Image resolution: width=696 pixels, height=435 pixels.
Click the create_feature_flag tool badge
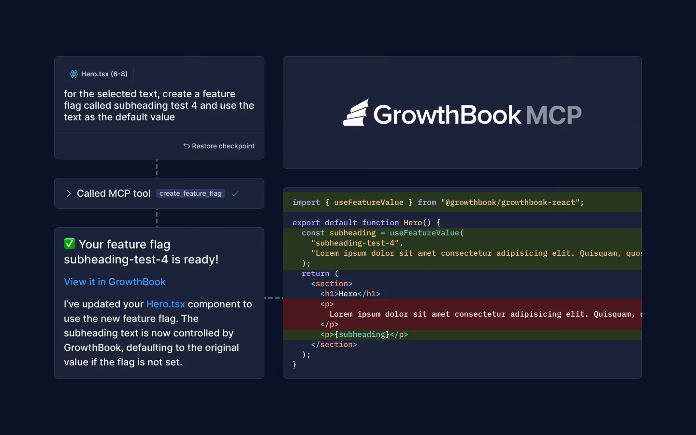(x=190, y=193)
